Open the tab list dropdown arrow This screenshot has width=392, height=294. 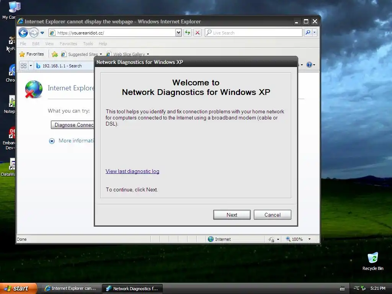pyautogui.click(x=31, y=66)
